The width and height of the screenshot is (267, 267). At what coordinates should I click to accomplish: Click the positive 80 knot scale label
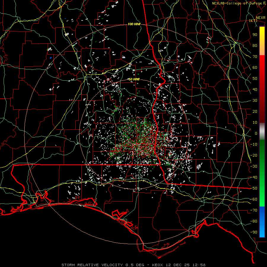click(x=255, y=46)
